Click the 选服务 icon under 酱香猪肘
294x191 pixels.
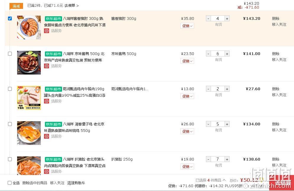[46, 30]
